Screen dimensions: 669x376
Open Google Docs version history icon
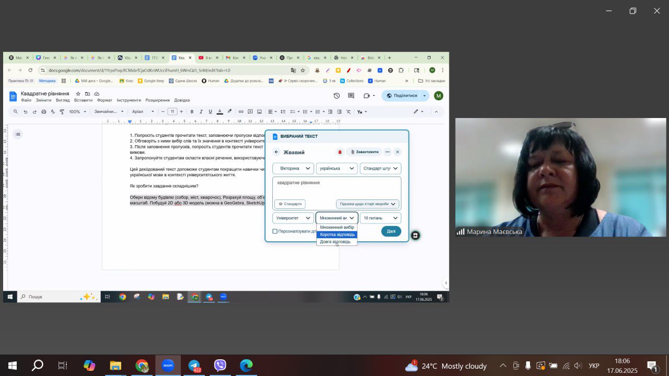[337, 96]
